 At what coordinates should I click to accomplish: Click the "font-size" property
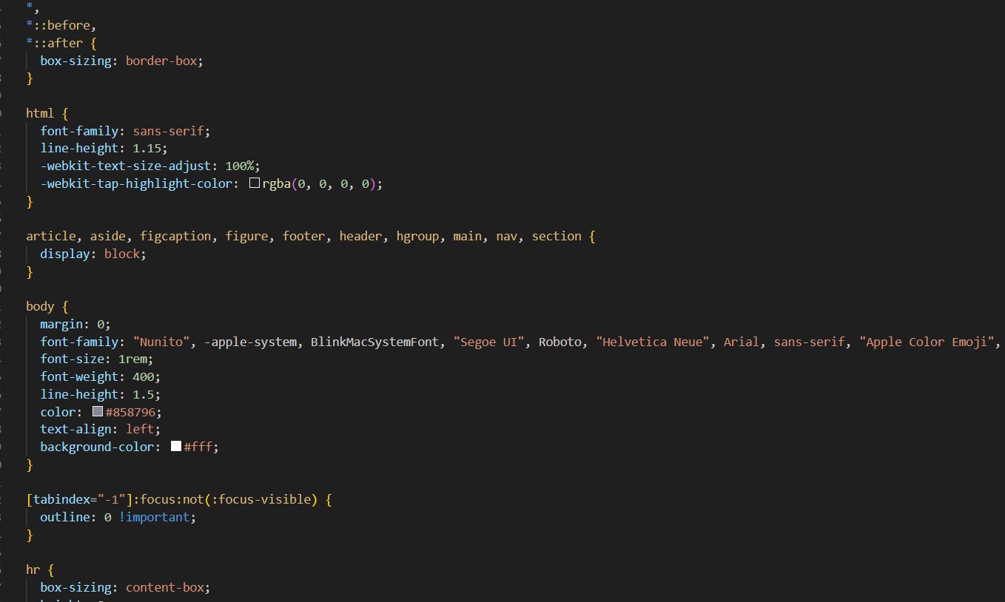coord(73,359)
